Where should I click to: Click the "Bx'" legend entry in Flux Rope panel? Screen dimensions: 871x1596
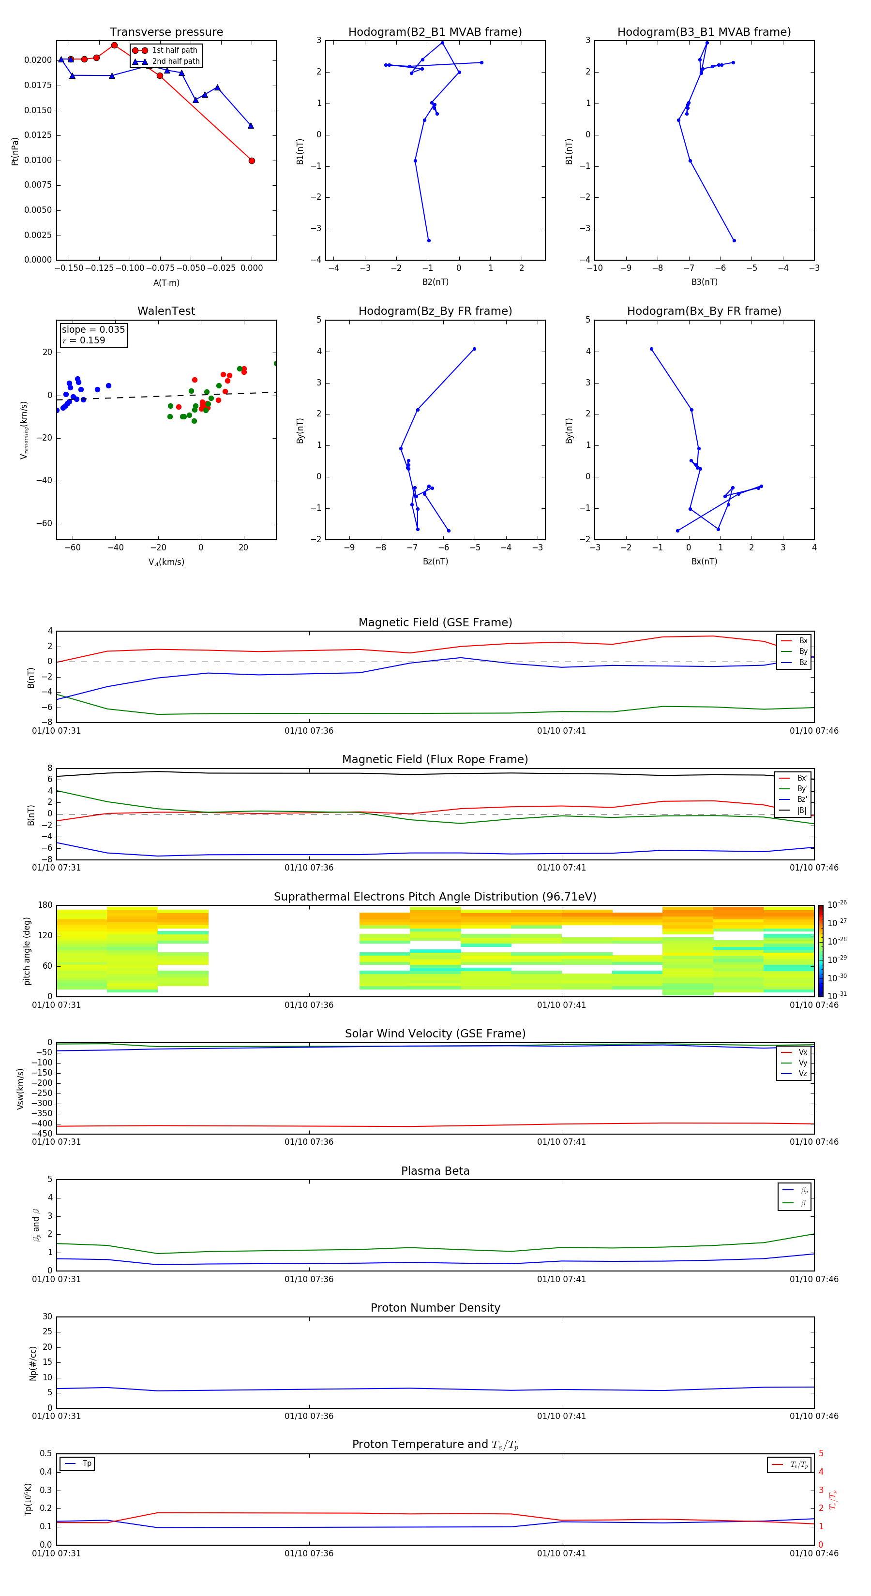793,778
